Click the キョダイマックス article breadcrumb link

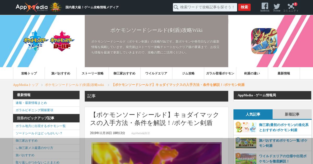pyautogui.click(x=178, y=85)
